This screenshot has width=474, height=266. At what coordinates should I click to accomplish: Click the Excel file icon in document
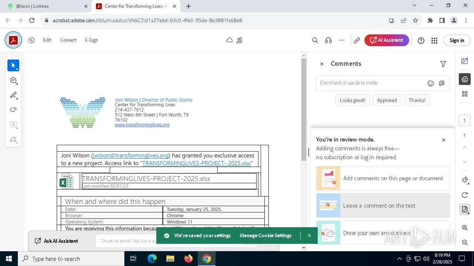pos(66,181)
